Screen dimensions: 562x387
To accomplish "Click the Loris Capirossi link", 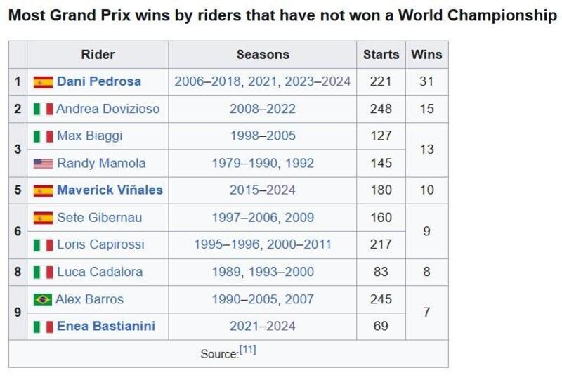I will [x=100, y=245].
